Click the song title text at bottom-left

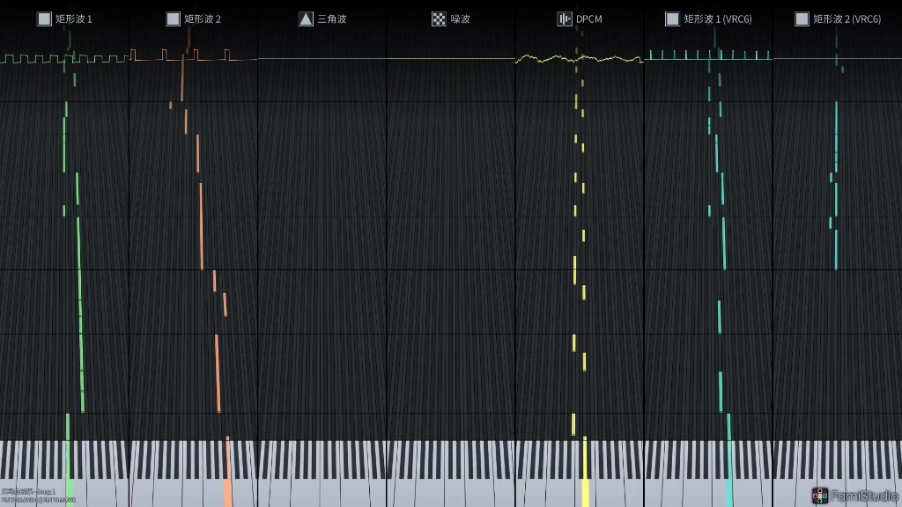[29, 492]
